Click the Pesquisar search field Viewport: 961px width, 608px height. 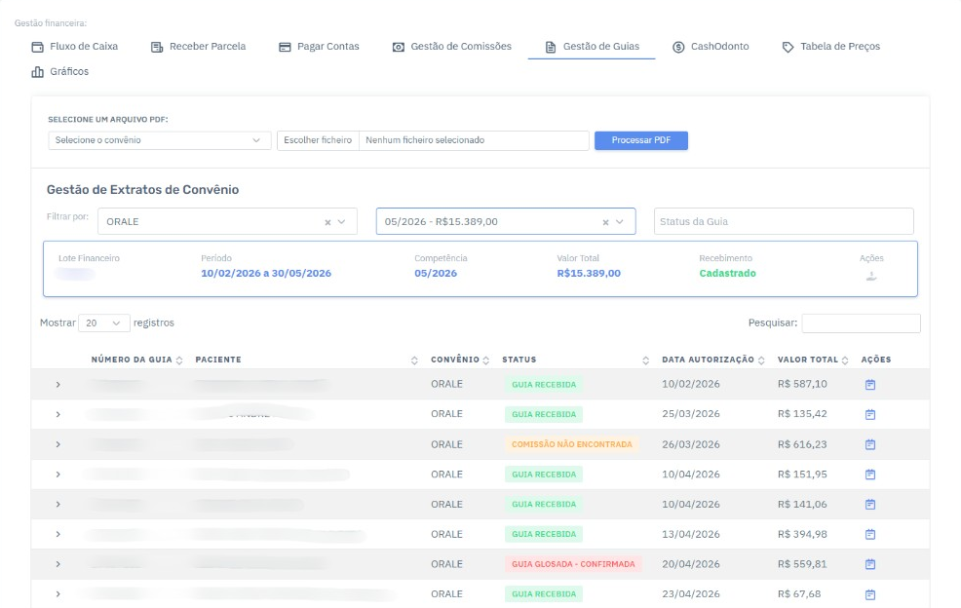coord(861,323)
